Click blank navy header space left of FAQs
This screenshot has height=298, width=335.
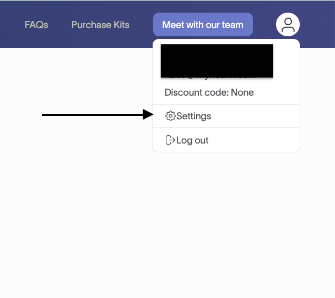coord(12,25)
